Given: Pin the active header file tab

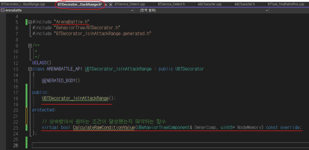Looking at the screenshot, I should point(106,4).
